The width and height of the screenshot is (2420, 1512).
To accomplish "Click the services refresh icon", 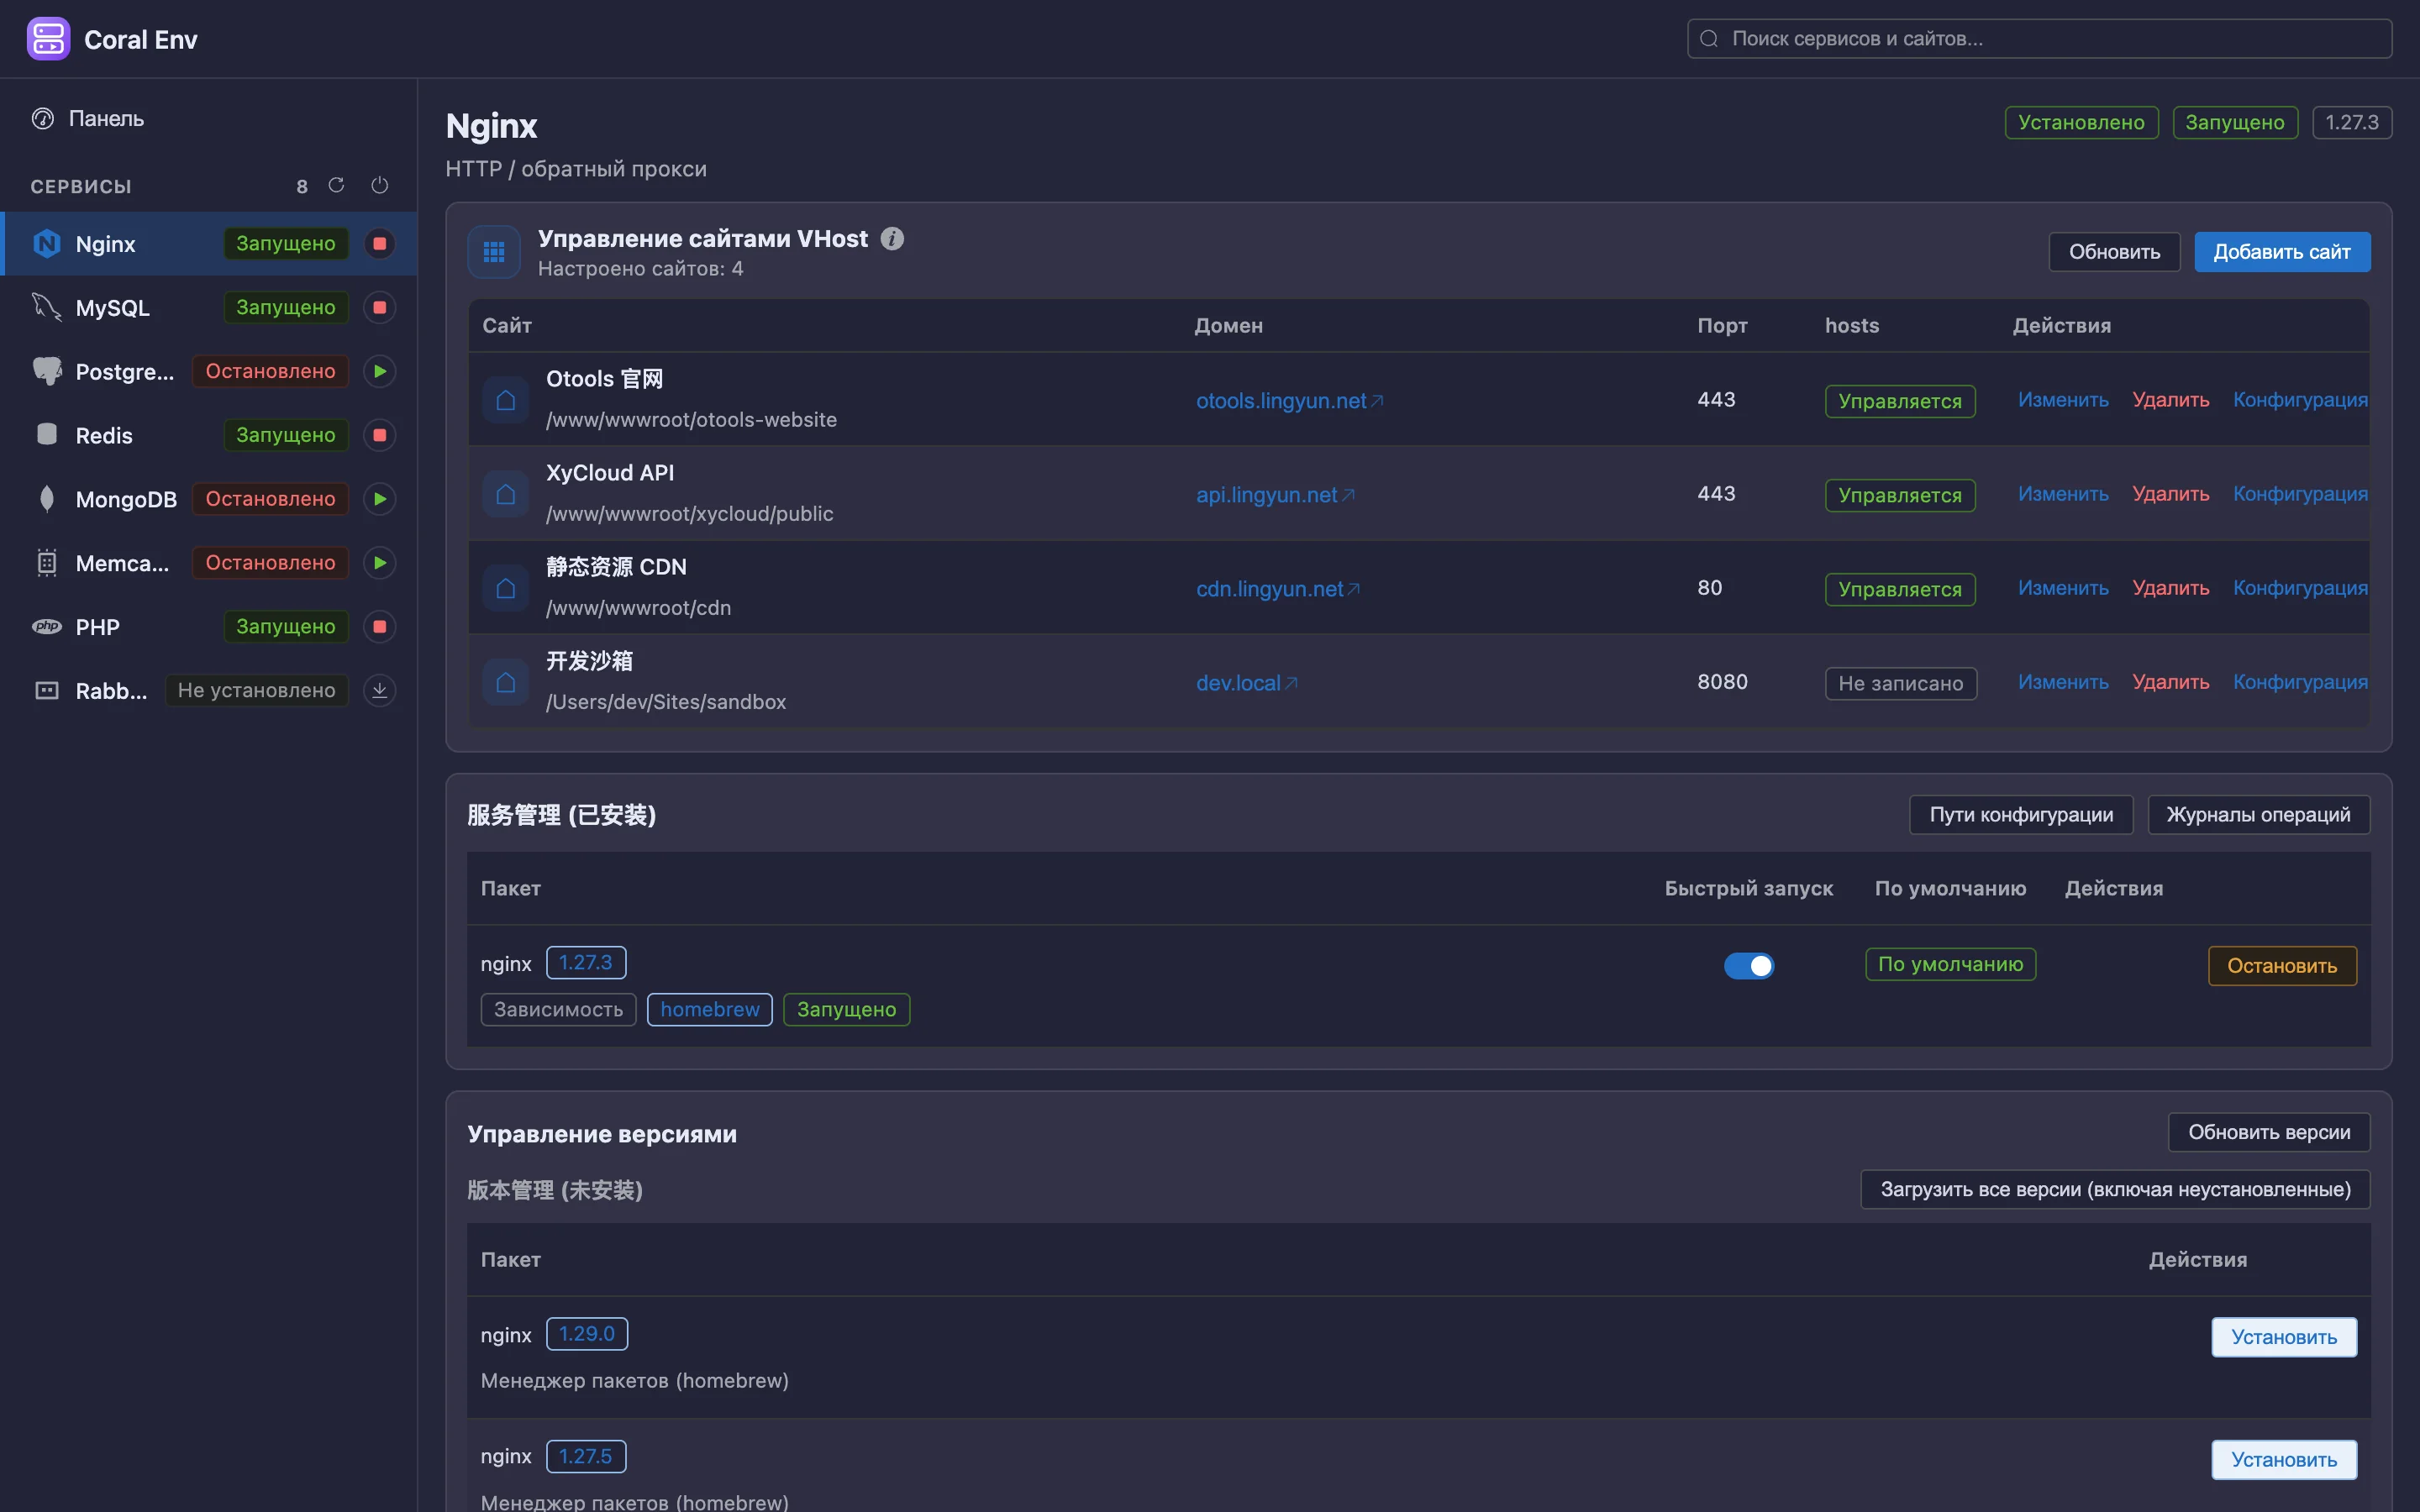I will pos(336,185).
